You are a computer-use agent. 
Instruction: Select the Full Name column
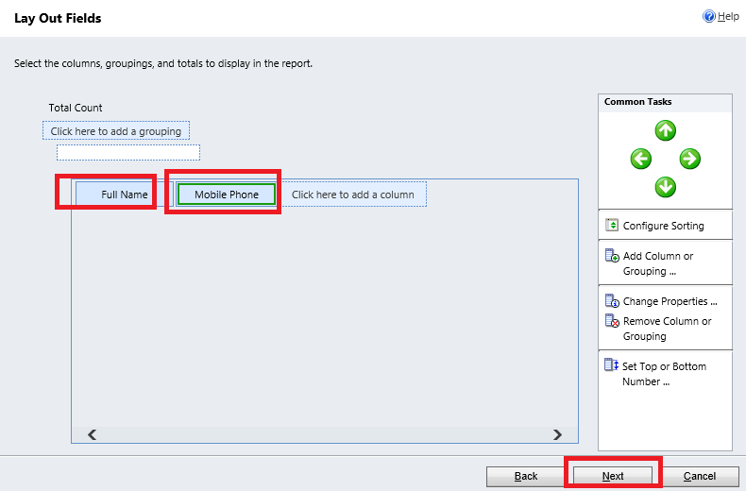point(124,195)
